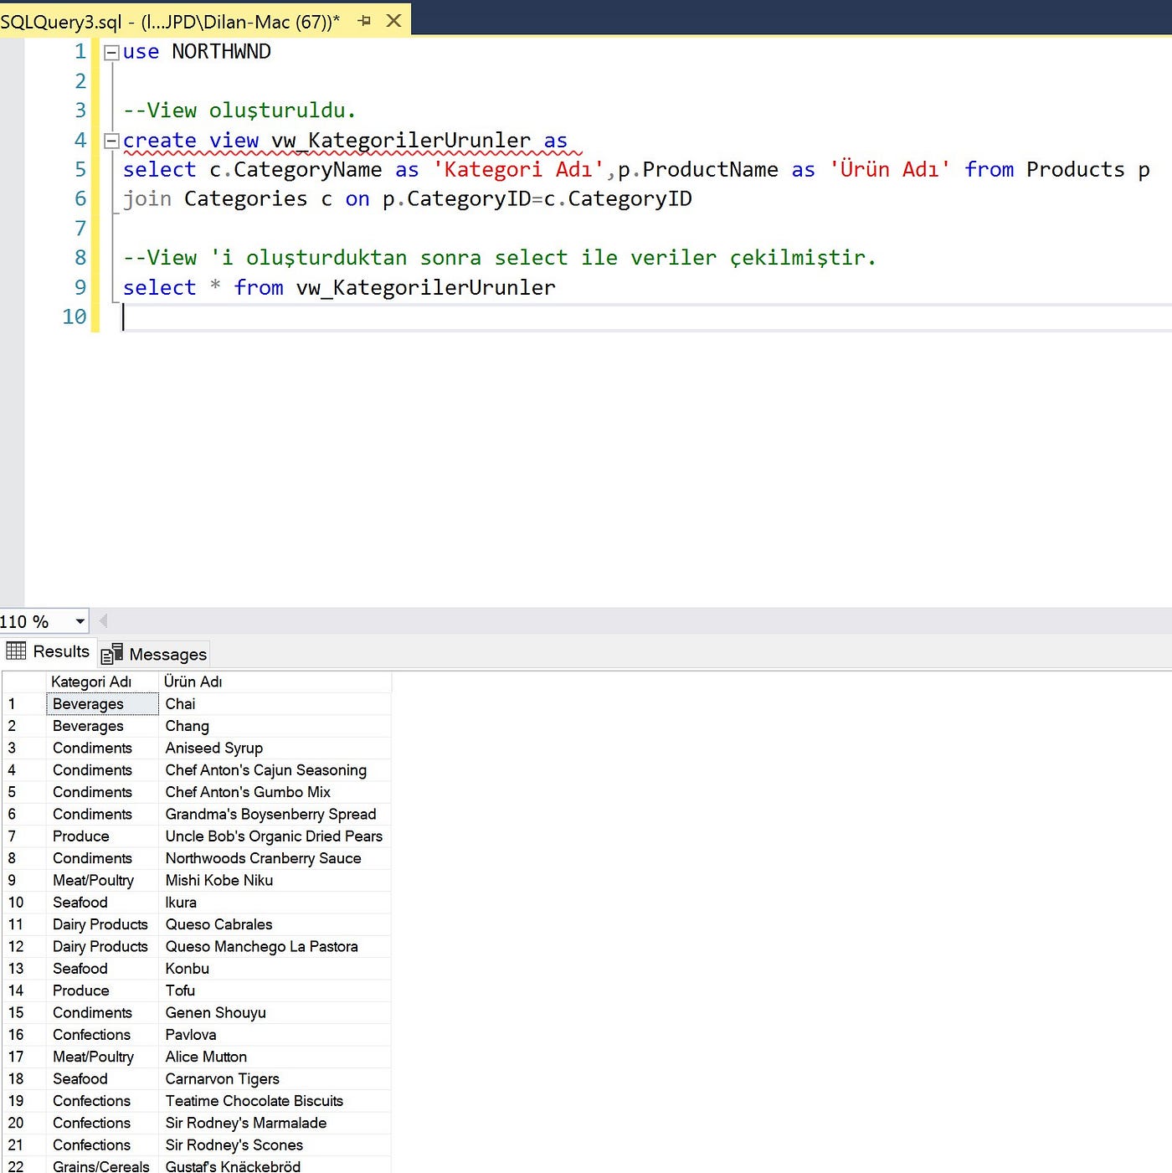The width and height of the screenshot is (1172, 1173).
Task: Select the 'Ikura' cell
Action: tap(275, 903)
